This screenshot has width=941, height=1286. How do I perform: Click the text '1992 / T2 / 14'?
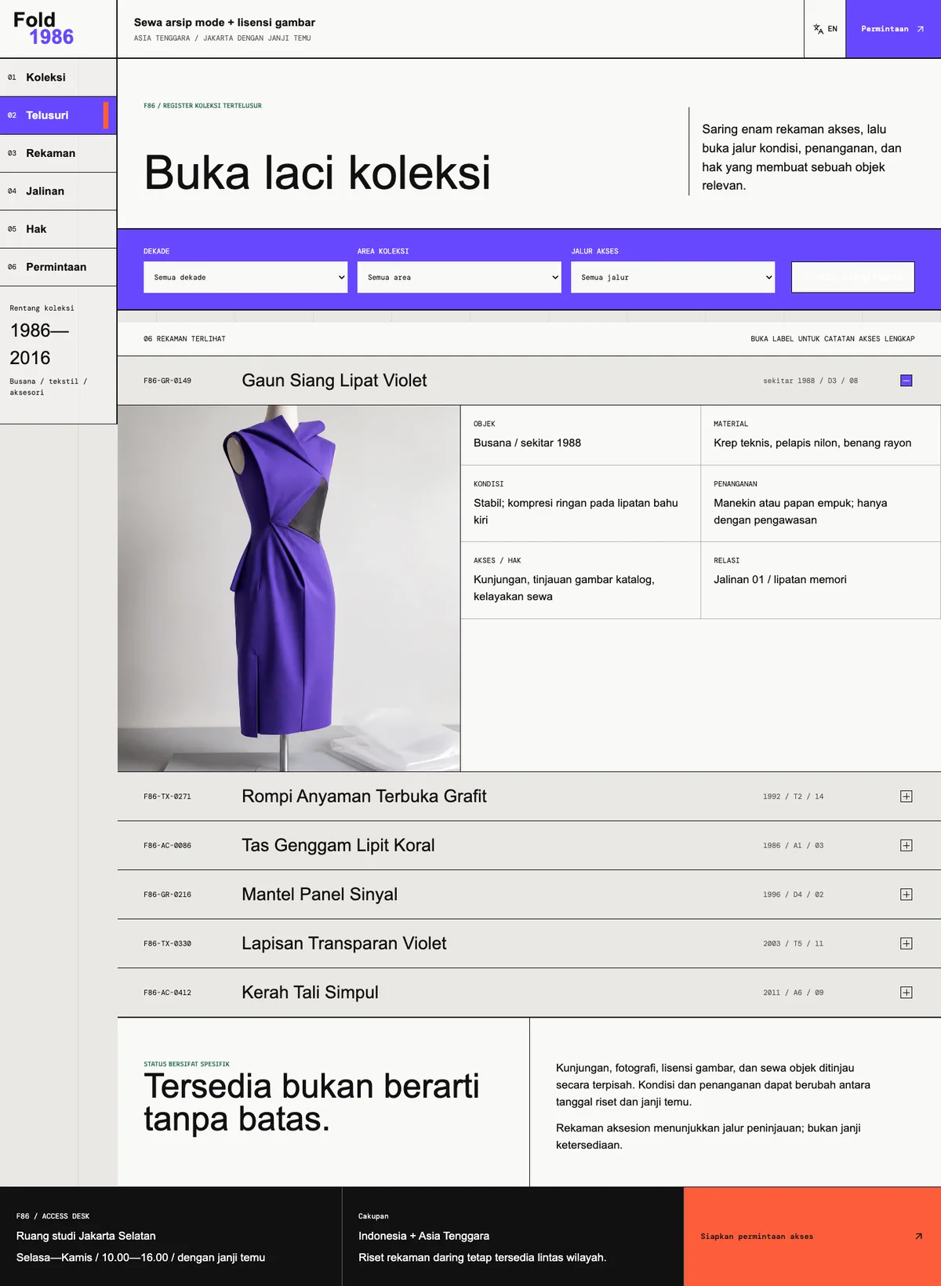pos(793,796)
